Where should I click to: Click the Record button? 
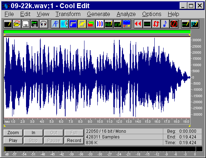tap(74, 141)
